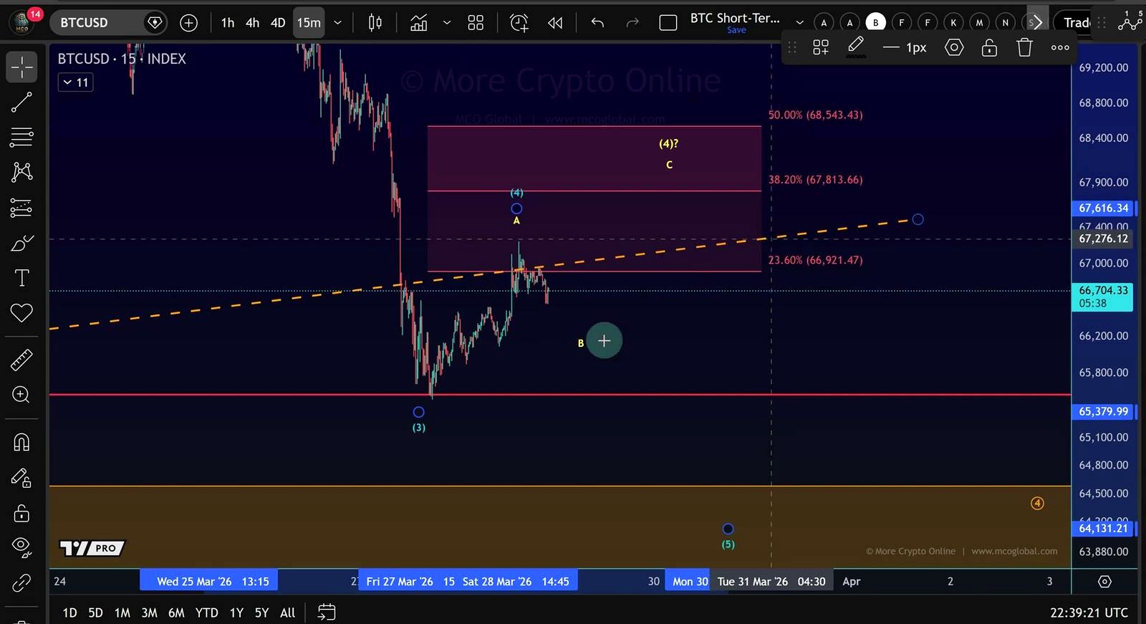Create a new alert
1146x624 pixels.
click(x=519, y=23)
